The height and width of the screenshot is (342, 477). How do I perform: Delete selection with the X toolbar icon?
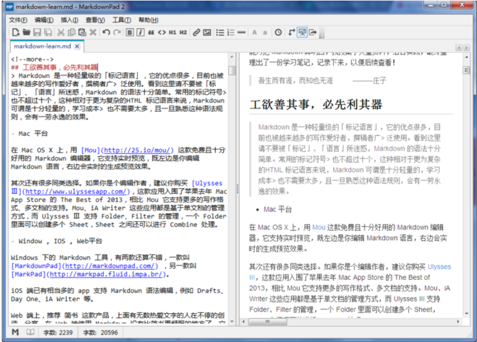(93, 32)
